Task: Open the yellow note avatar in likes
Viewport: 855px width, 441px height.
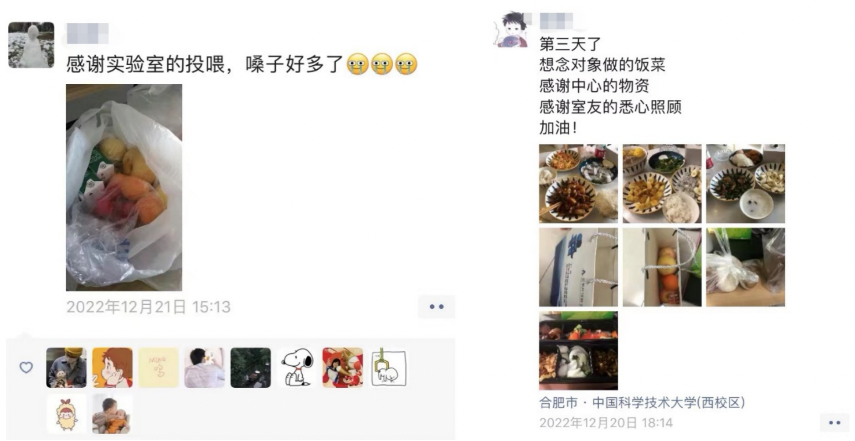Action: (x=158, y=367)
